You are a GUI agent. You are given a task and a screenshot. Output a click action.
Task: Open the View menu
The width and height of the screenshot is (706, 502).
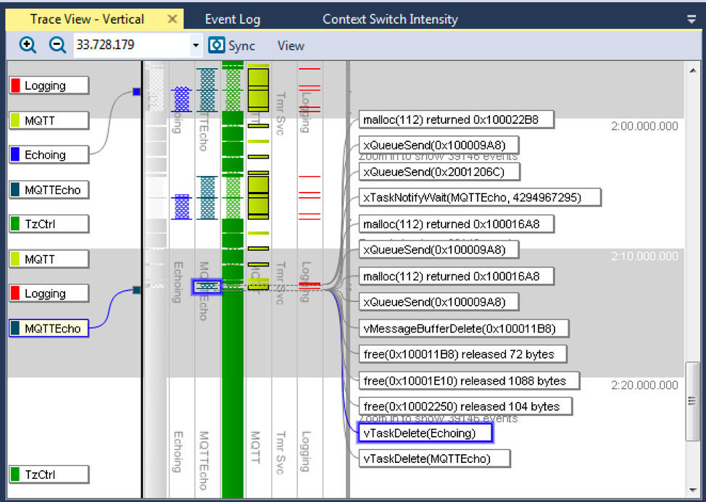[x=291, y=46]
